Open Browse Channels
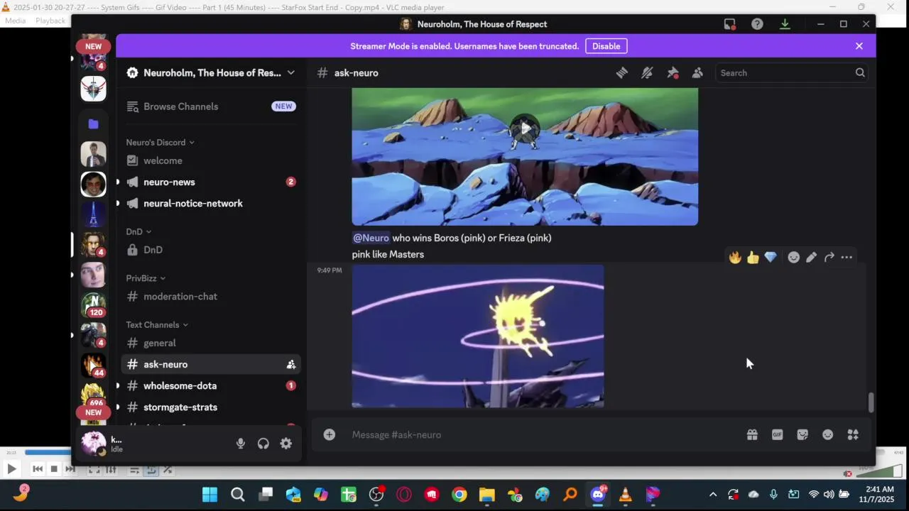This screenshot has width=909, height=511. click(x=211, y=106)
